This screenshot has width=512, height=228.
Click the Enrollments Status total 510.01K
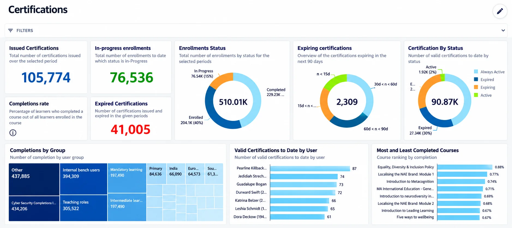233,102
